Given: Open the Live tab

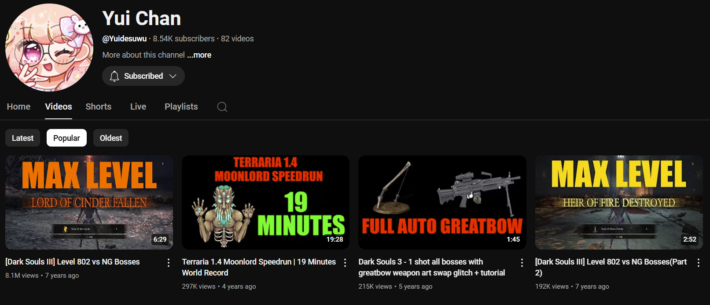Looking at the screenshot, I should (138, 107).
